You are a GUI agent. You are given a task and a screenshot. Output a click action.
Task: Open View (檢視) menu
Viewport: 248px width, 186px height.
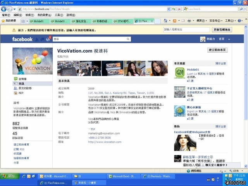coord(30,15)
